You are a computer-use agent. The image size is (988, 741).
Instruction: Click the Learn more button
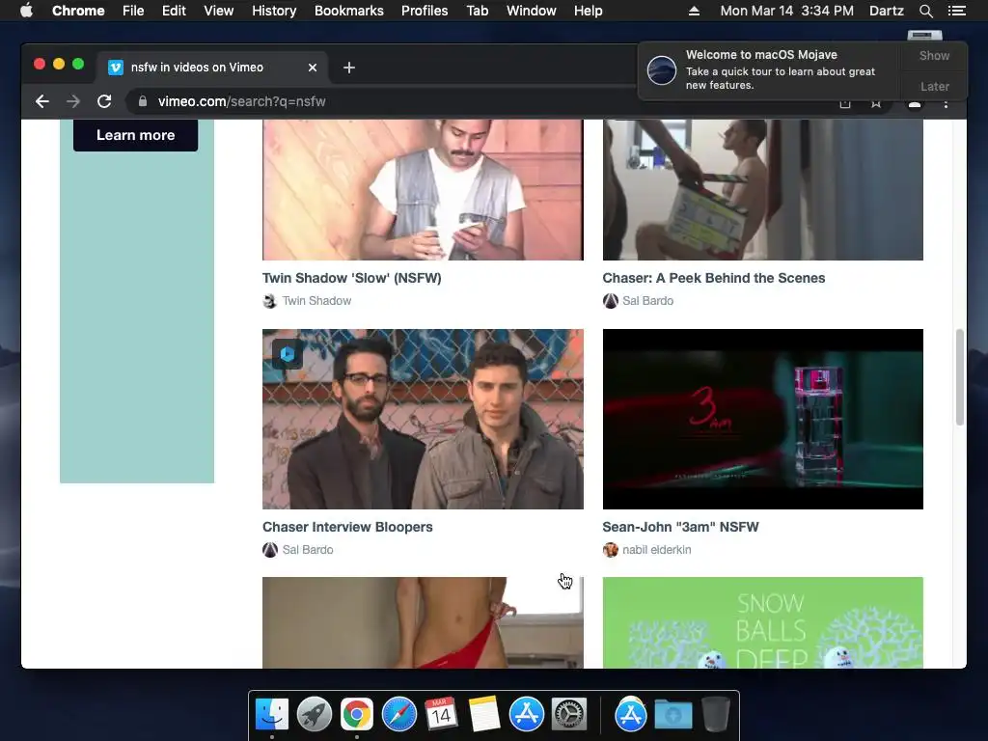pyautogui.click(x=135, y=135)
